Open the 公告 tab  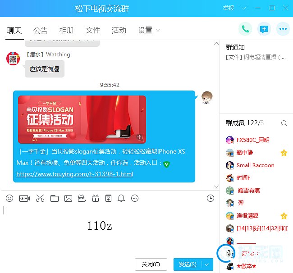pyautogui.click(x=41, y=31)
